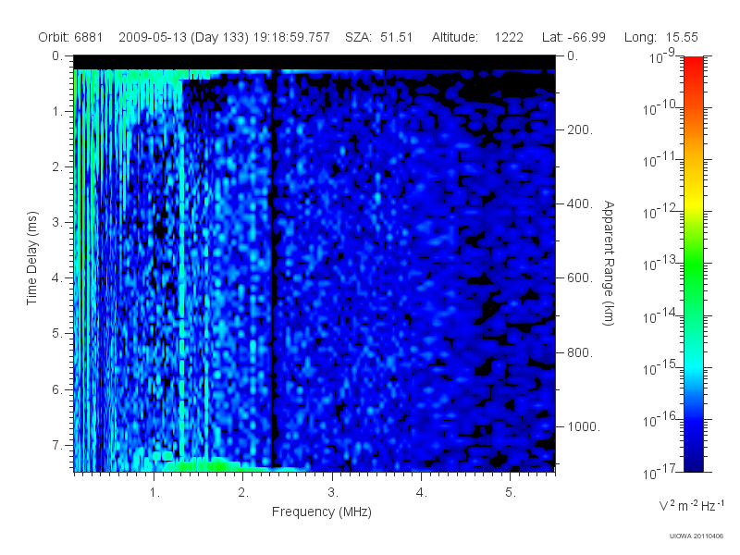The image size is (740, 555).
Task: Click the Frequency (MHz) axis title
Action: tap(321, 512)
